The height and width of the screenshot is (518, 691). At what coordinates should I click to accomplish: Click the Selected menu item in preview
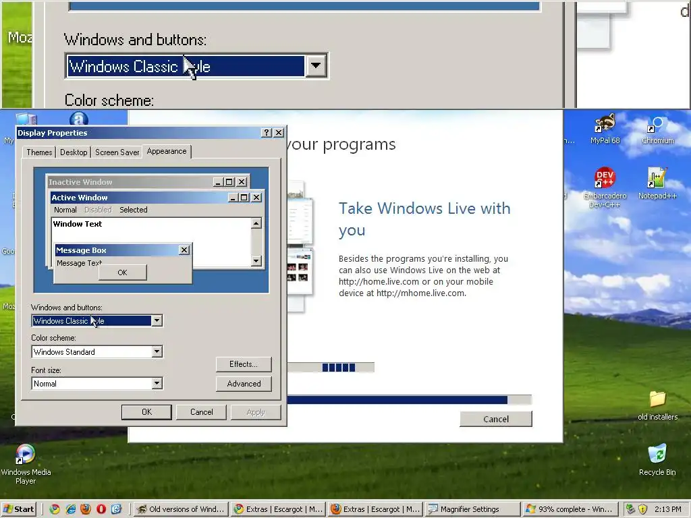pos(134,210)
